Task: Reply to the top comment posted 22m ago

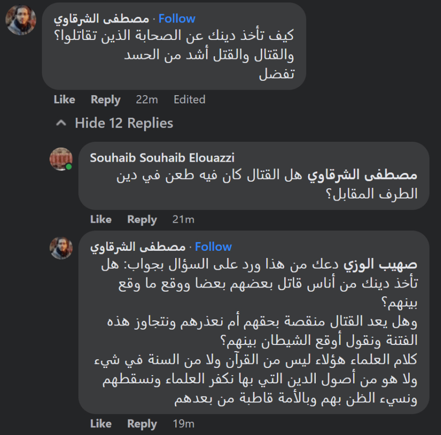Action: (x=105, y=100)
